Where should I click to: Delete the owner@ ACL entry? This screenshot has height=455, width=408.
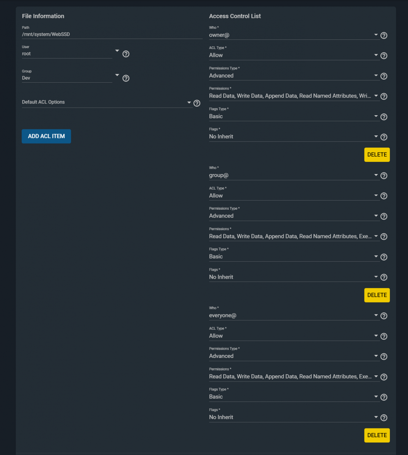(x=377, y=155)
